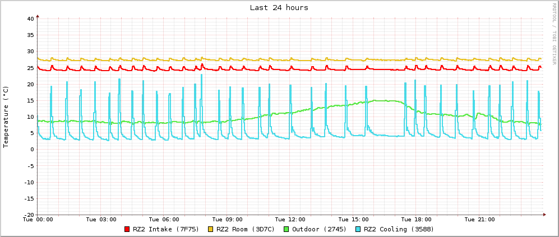Click the 'Tue 12:00' time axis label
This screenshot has width=559, height=237.
coord(290,220)
